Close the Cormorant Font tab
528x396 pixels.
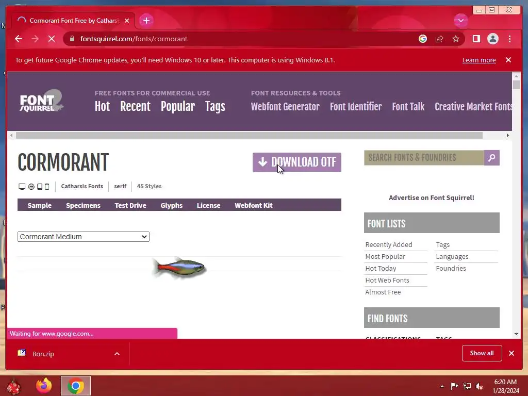[x=127, y=21]
